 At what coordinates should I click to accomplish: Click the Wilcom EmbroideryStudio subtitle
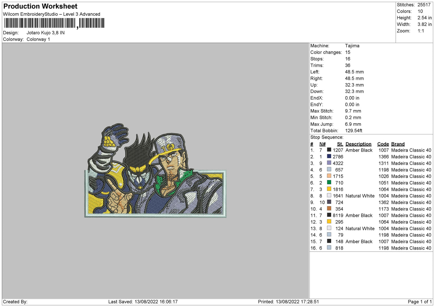(x=51, y=14)
